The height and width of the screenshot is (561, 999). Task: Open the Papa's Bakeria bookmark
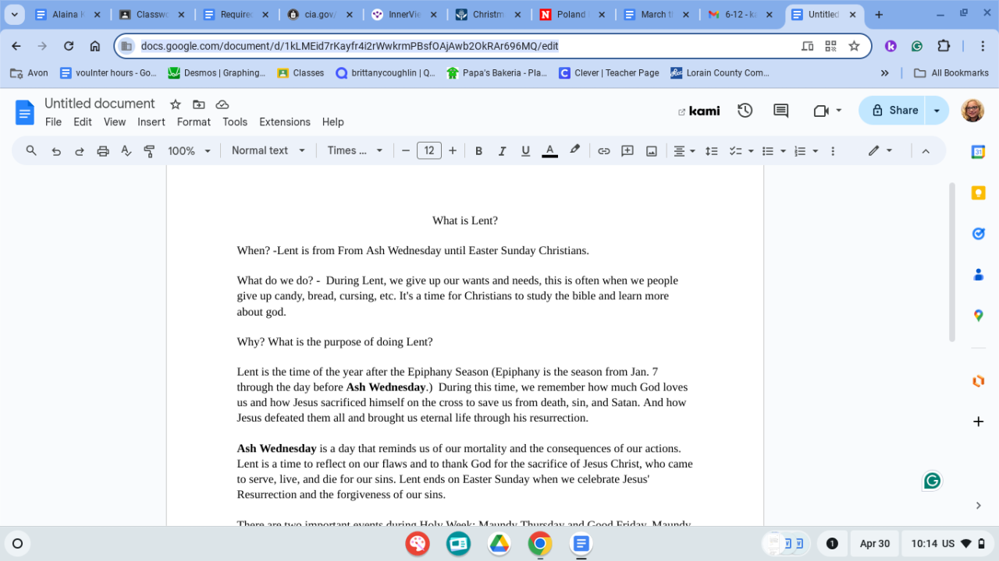496,73
